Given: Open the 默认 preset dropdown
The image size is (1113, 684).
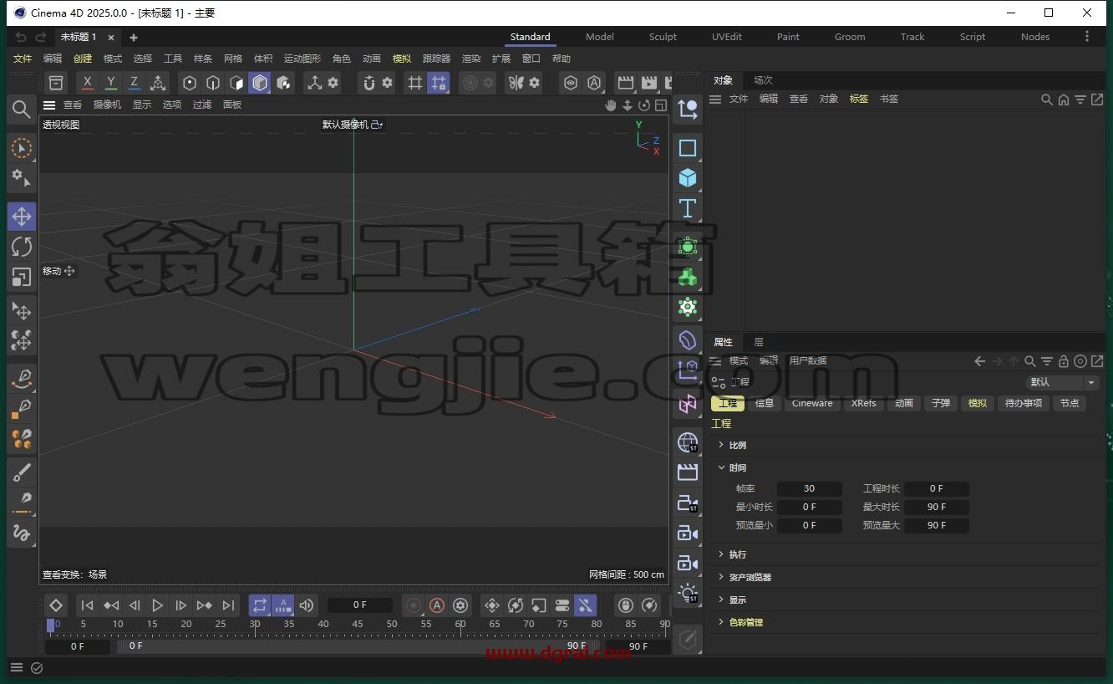Looking at the screenshot, I should (1062, 382).
